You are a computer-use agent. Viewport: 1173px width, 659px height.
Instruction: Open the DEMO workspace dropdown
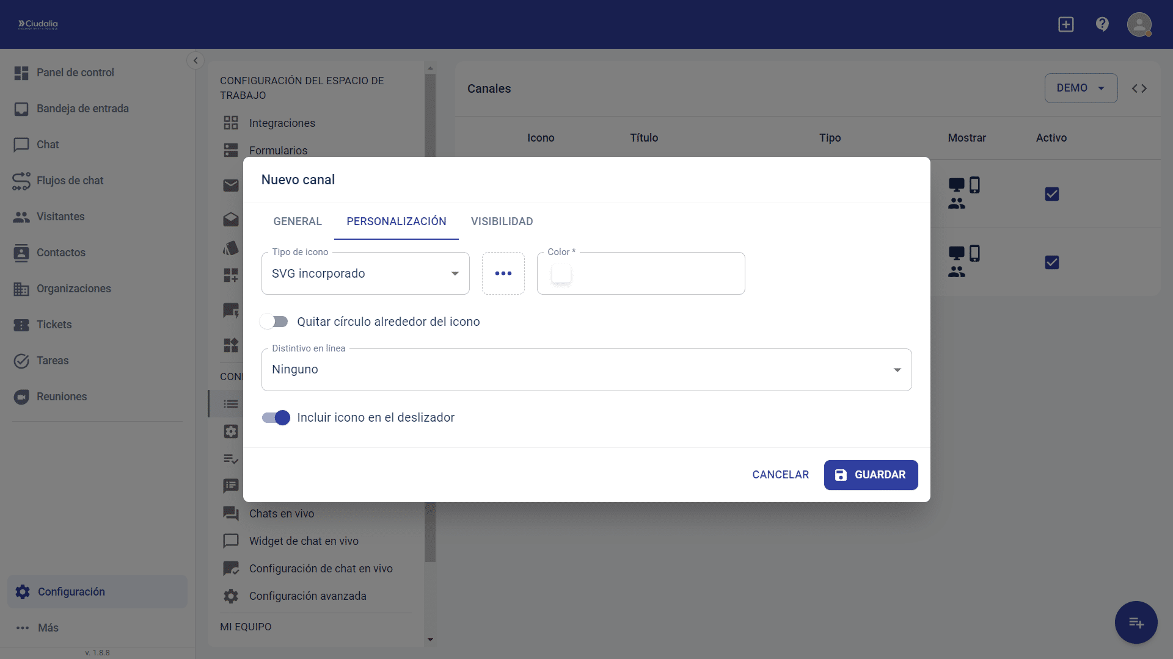coord(1080,88)
